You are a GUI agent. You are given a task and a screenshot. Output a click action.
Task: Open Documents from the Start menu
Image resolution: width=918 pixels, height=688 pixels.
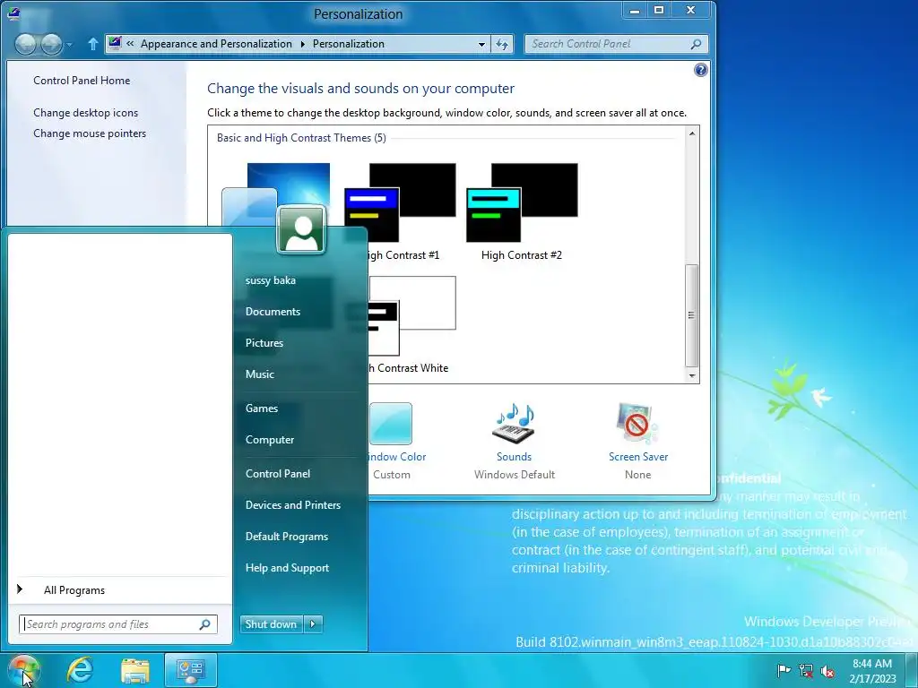coord(273,312)
